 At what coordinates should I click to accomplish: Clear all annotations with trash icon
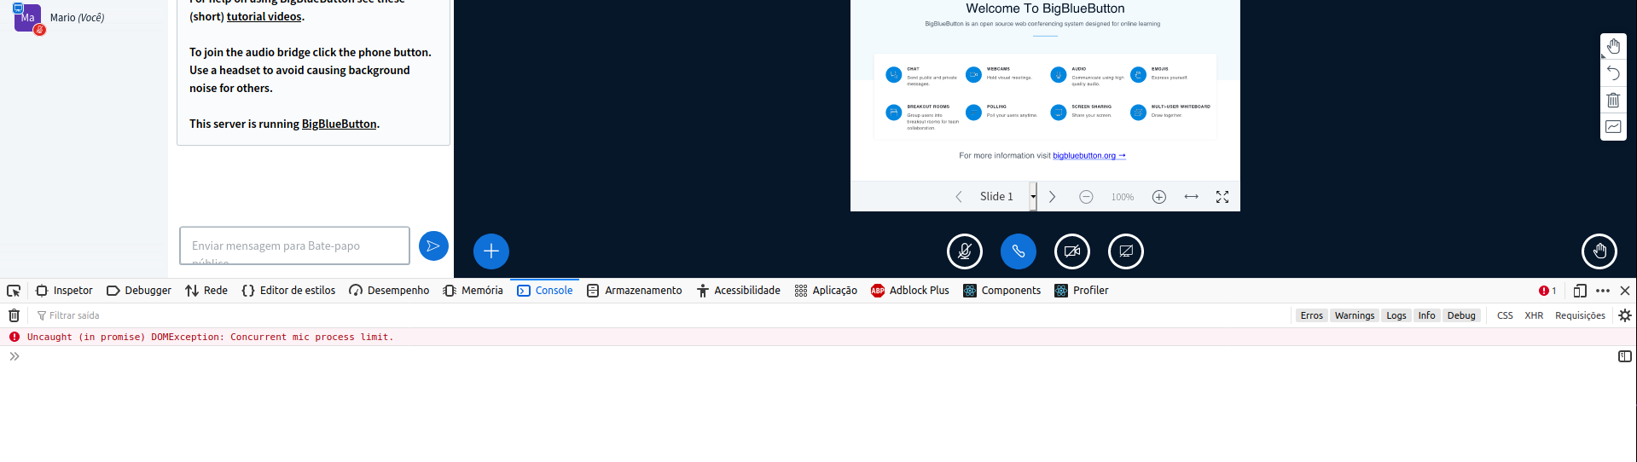1613,100
